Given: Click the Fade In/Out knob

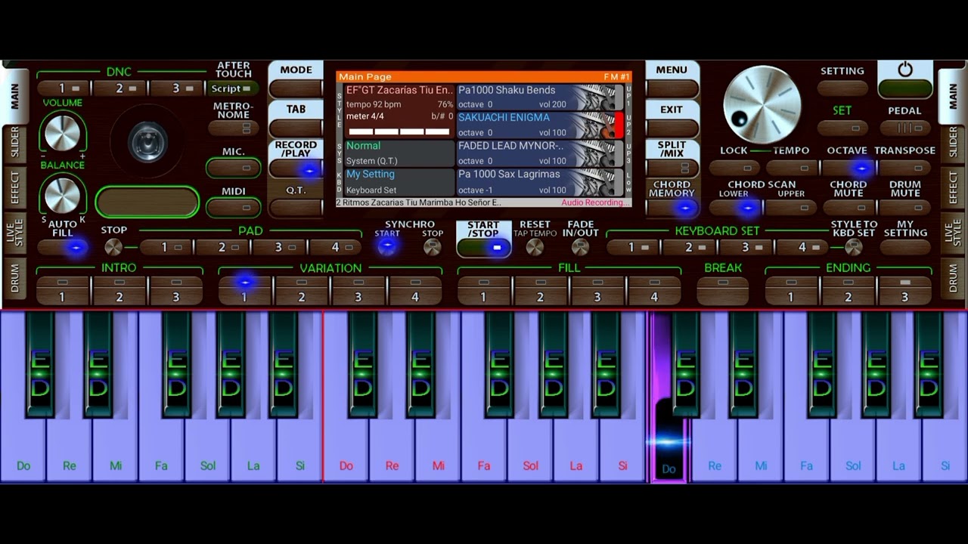Looking at the screenshot, I should 580,246.
